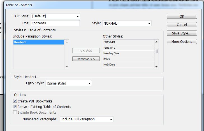Click the Remove >> button
This screenshot has height=131, width=204.
86,59
